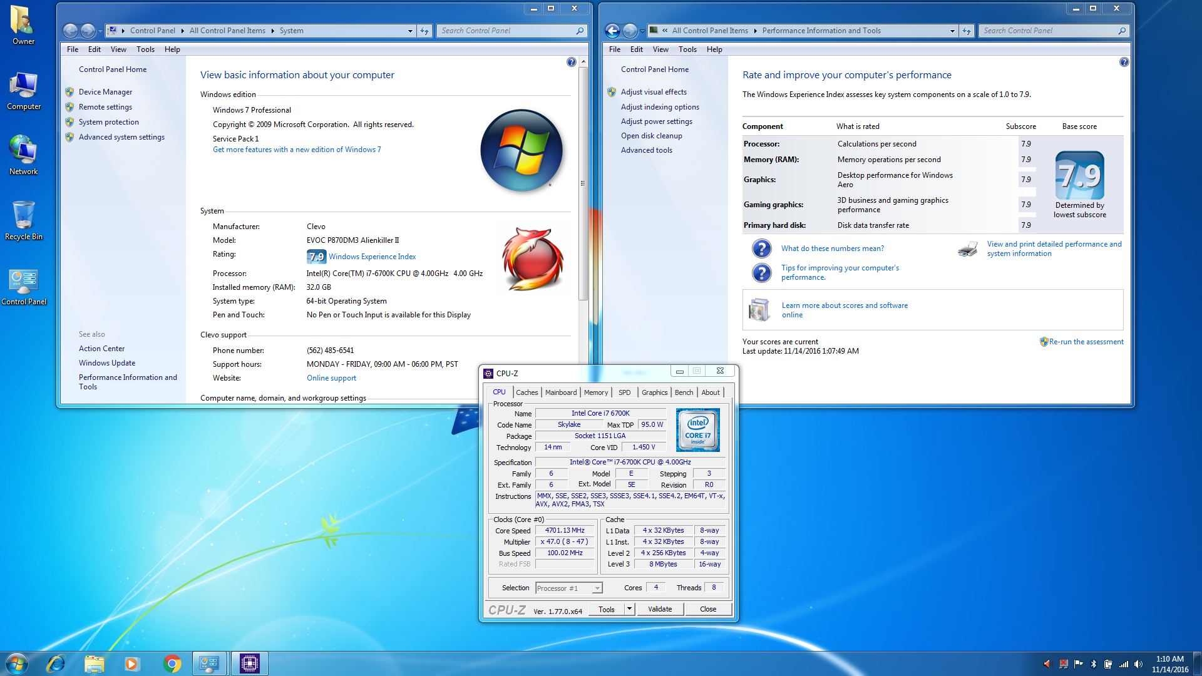Open the Network desktop icon

pyautogui.click(x=24, y=155)
